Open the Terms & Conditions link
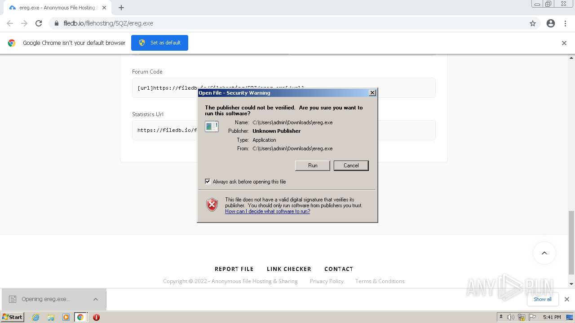 (380, 281)
